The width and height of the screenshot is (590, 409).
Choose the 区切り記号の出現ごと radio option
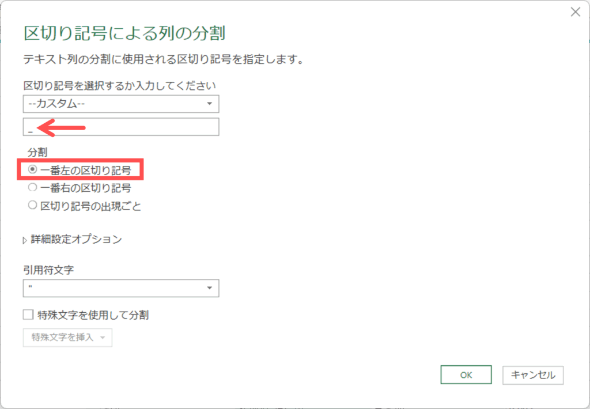tap(33, 206)
